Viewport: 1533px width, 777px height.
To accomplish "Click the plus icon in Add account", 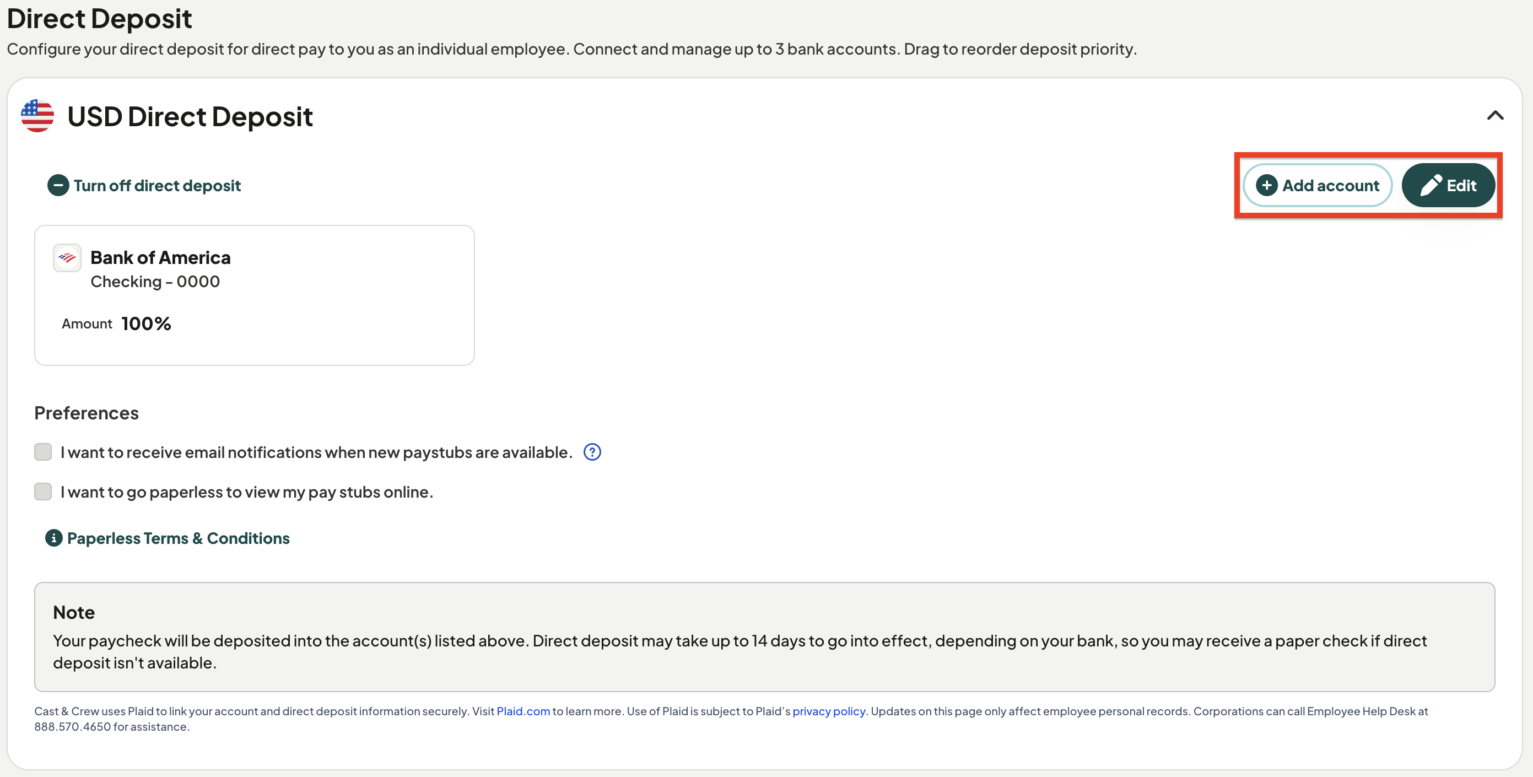I will coord(1266,186).
